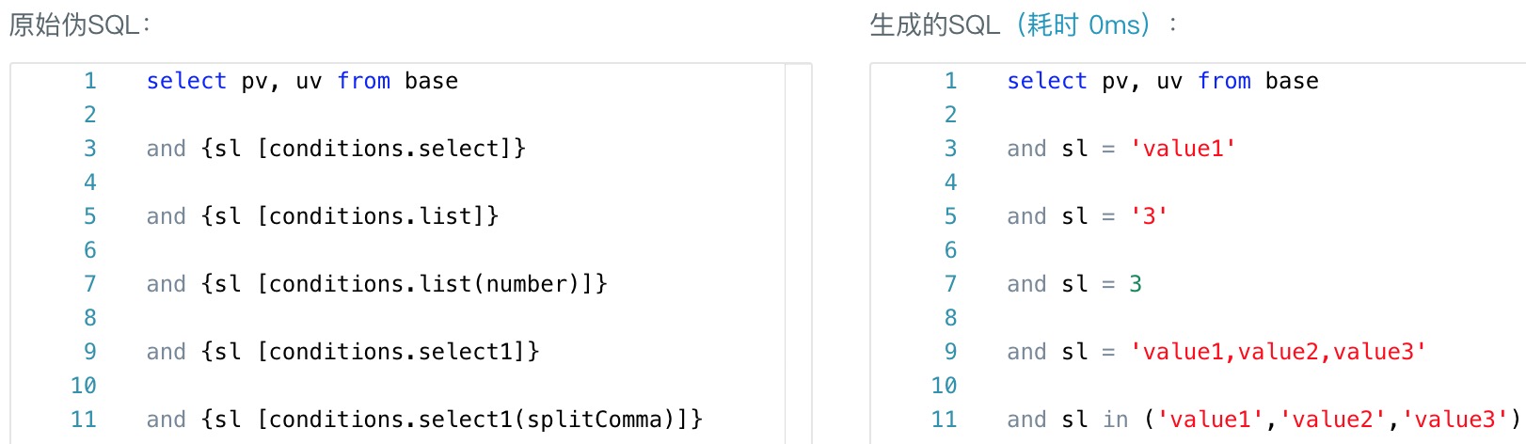Image resolution: width=1526 pixels, height=444 pixels.
Task: Click line number 11 in 生成的SQL editor
Action: tap(944, 420)
